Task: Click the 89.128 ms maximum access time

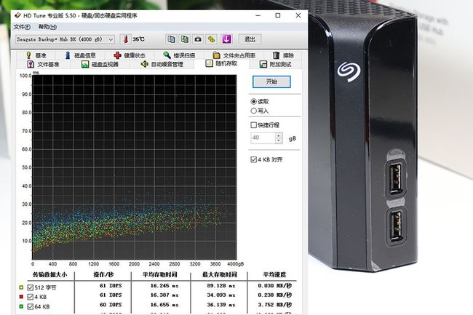Action: [x=220, y=285]
